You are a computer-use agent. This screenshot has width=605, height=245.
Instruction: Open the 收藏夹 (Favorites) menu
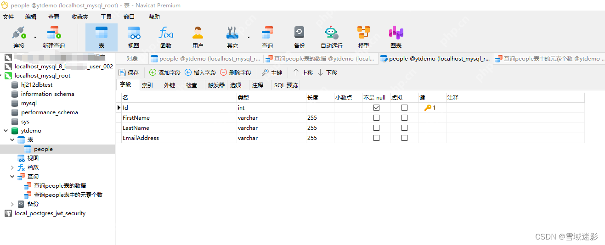[x=80, y=17]
